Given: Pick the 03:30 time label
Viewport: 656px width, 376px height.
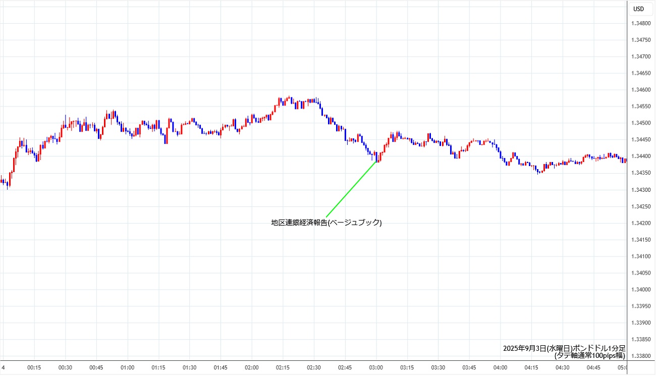Looking at the screenshot, I should (438, 368).
